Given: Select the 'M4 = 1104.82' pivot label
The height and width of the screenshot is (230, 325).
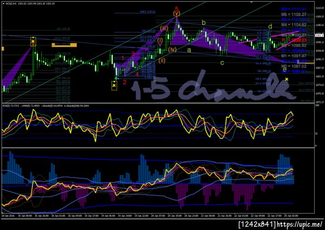Looking at the screenshot, I should pyautogui.click(x=294, y=25).
